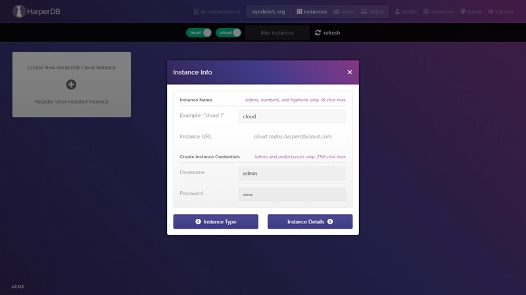
Task: Click the Password input field
Action: pyautogui.click(x=292, y=194)
